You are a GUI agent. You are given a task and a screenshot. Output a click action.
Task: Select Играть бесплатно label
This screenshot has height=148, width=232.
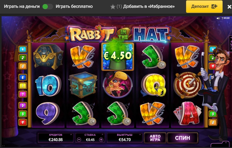click(x=74, y=7)
